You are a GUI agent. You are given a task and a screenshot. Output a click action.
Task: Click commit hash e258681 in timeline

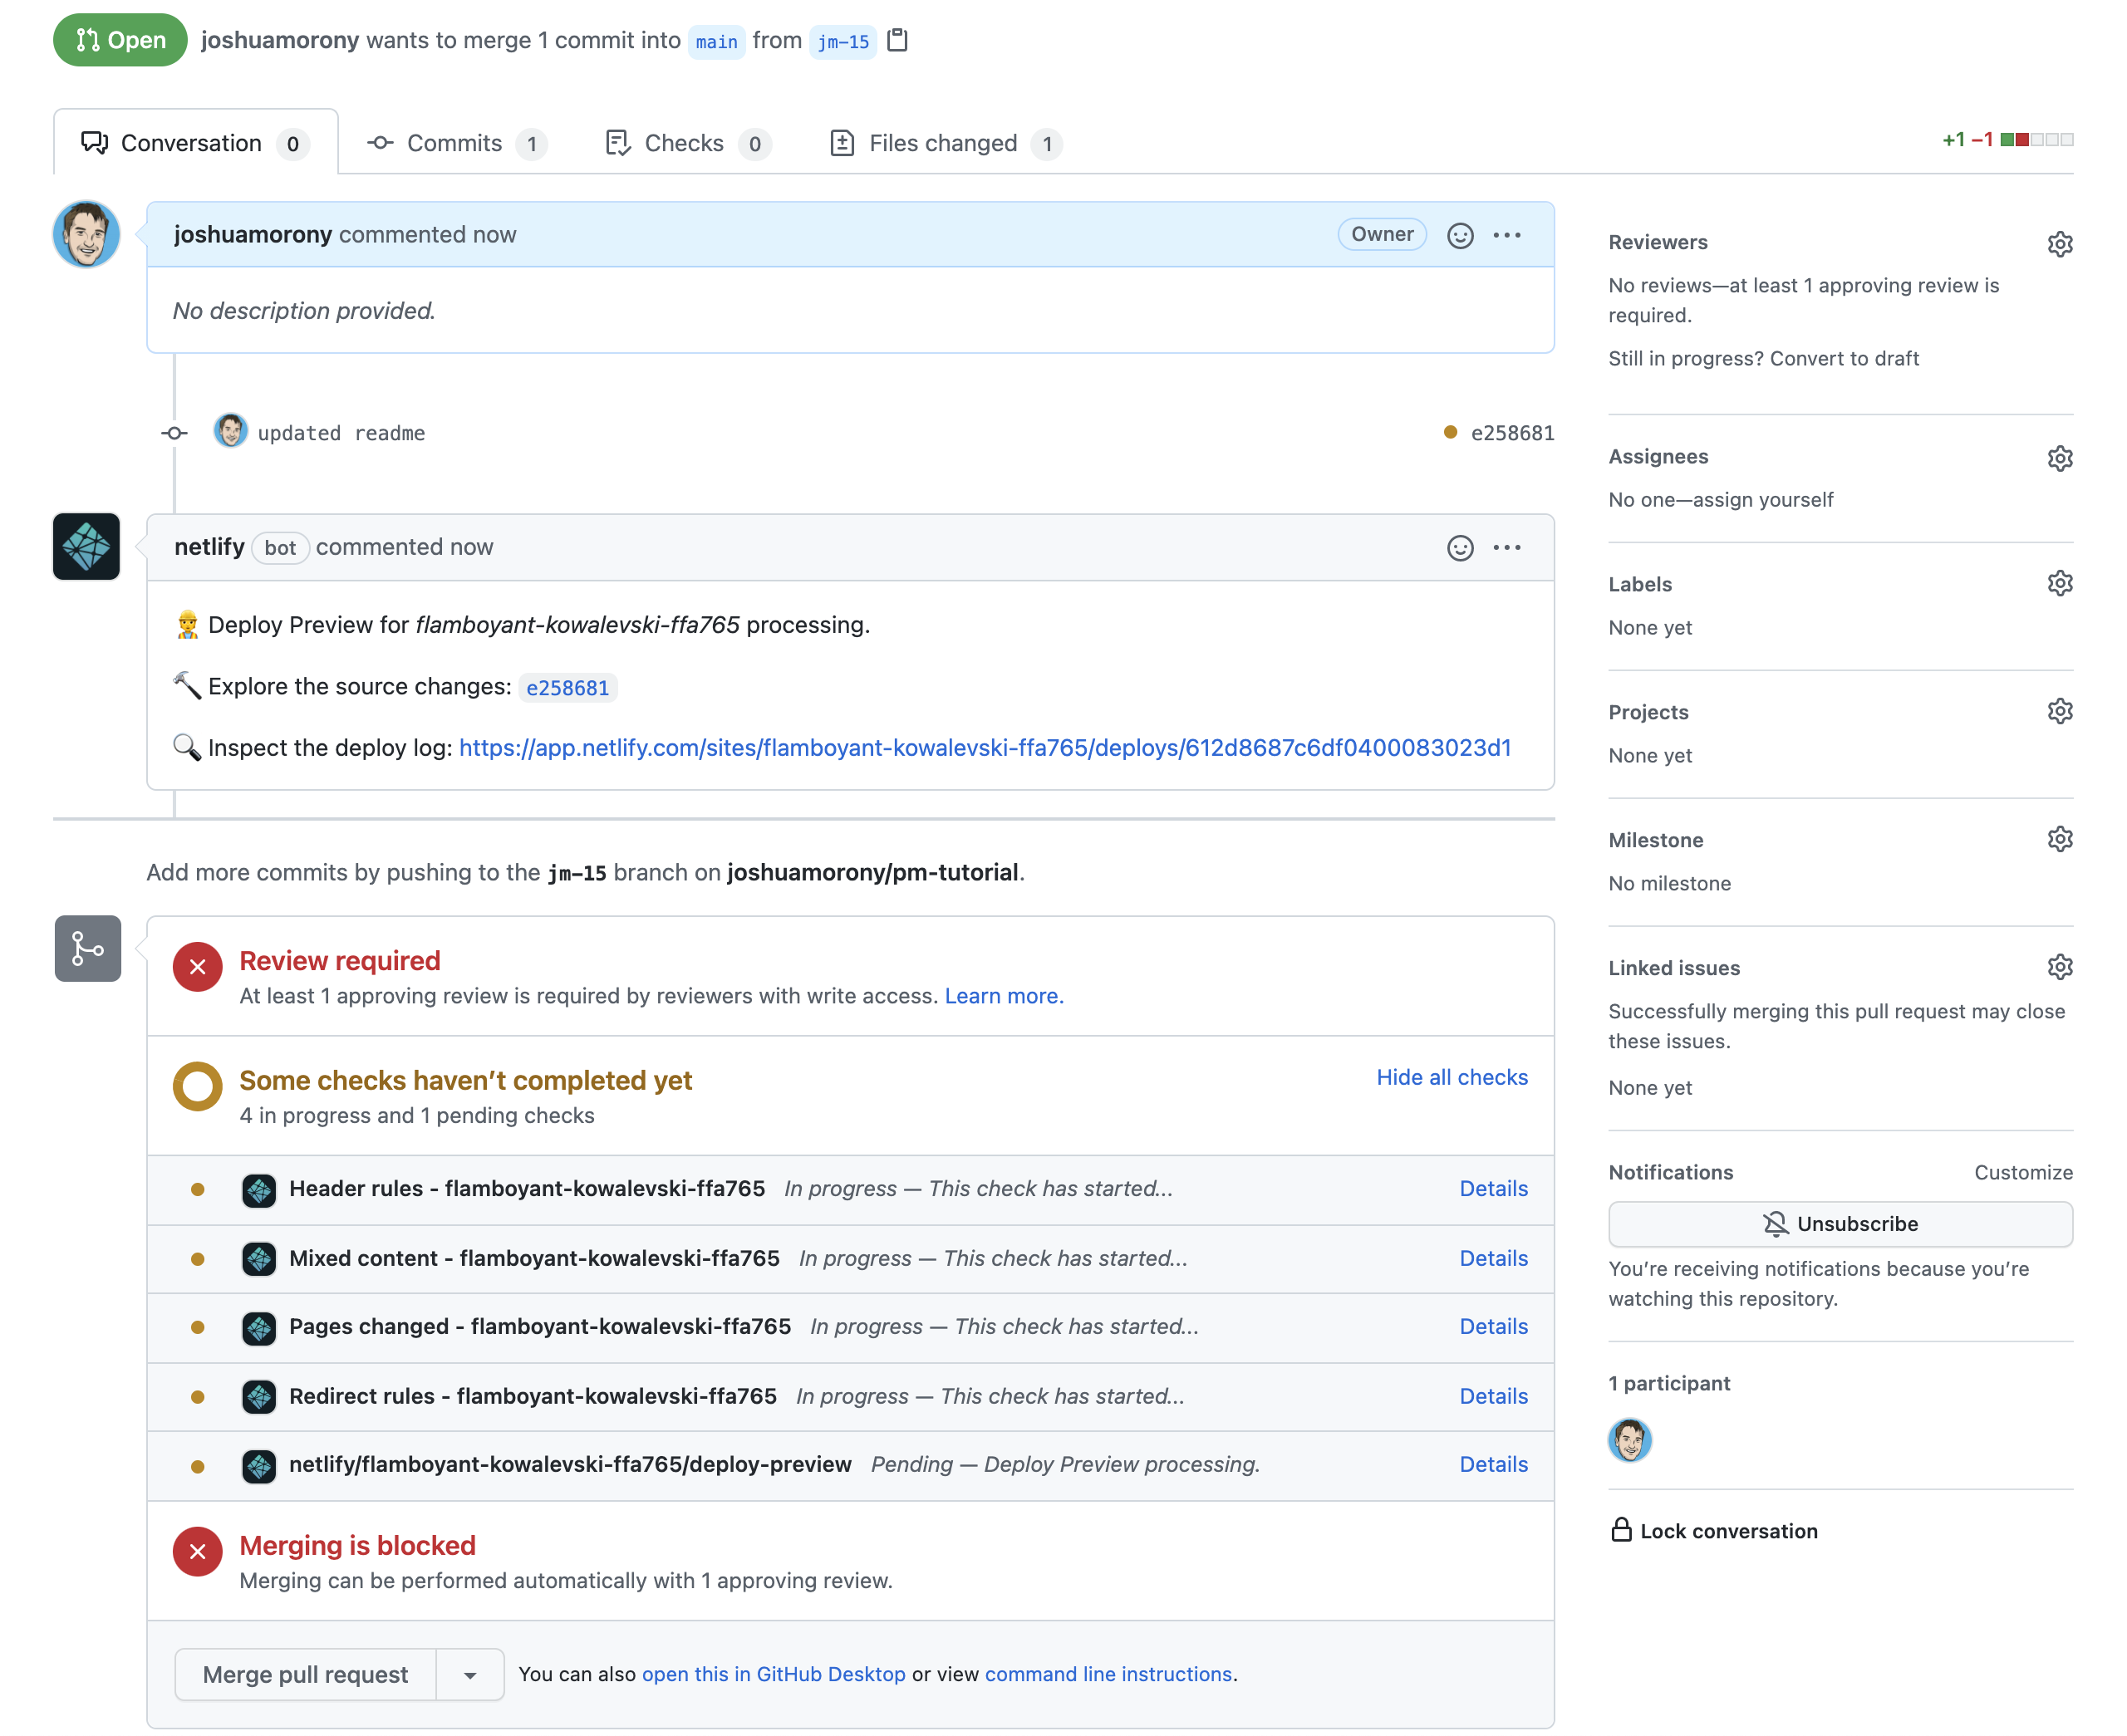[x=1512, y=433]
